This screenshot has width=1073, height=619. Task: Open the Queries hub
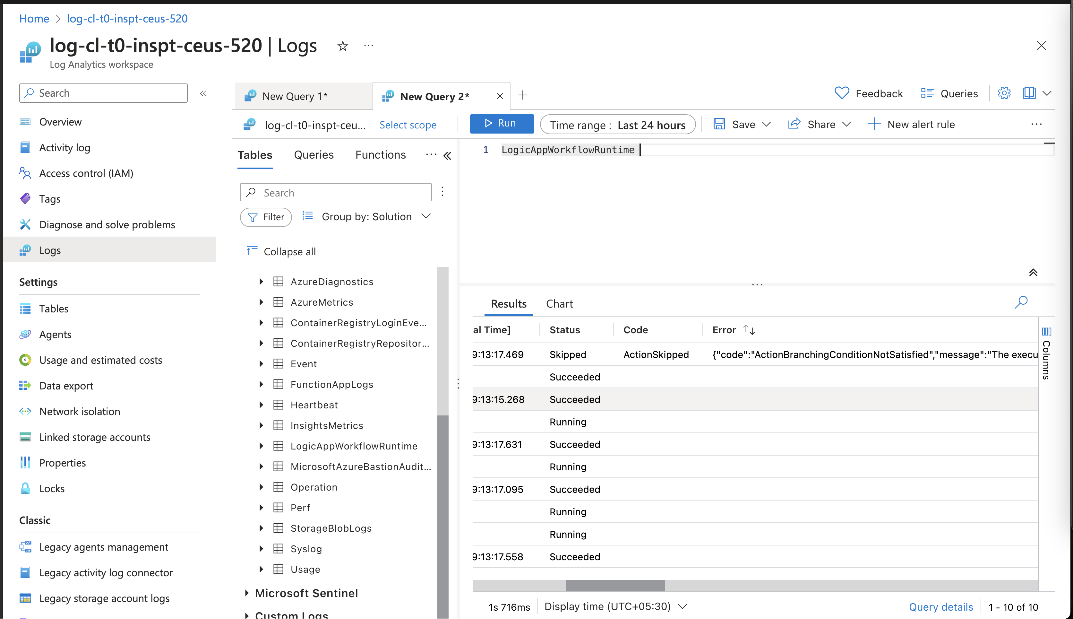coord(949,93)
